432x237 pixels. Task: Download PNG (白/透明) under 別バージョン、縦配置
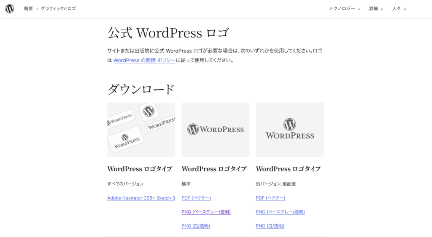pyautogui.click(x=270, y=226)
